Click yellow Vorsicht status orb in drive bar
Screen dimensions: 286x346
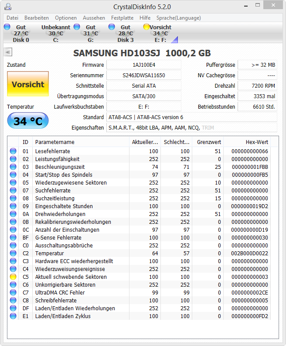tap(146, 27)
